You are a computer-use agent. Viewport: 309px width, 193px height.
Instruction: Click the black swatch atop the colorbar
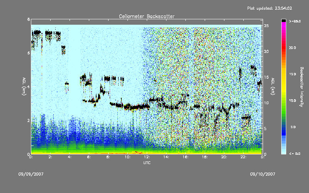[x=284, y=20]
